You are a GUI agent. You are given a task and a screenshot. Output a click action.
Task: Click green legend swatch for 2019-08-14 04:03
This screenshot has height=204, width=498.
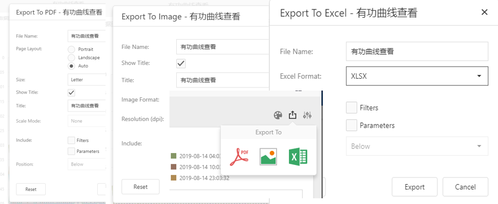pos(174,156)
